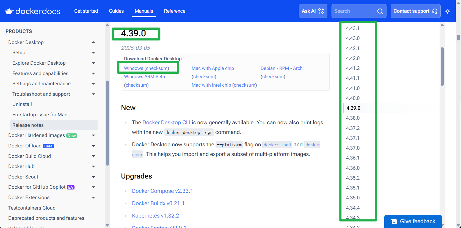Jump to version 4.36.0 in contents
461x228 pixels.
(x=353, y=168)
